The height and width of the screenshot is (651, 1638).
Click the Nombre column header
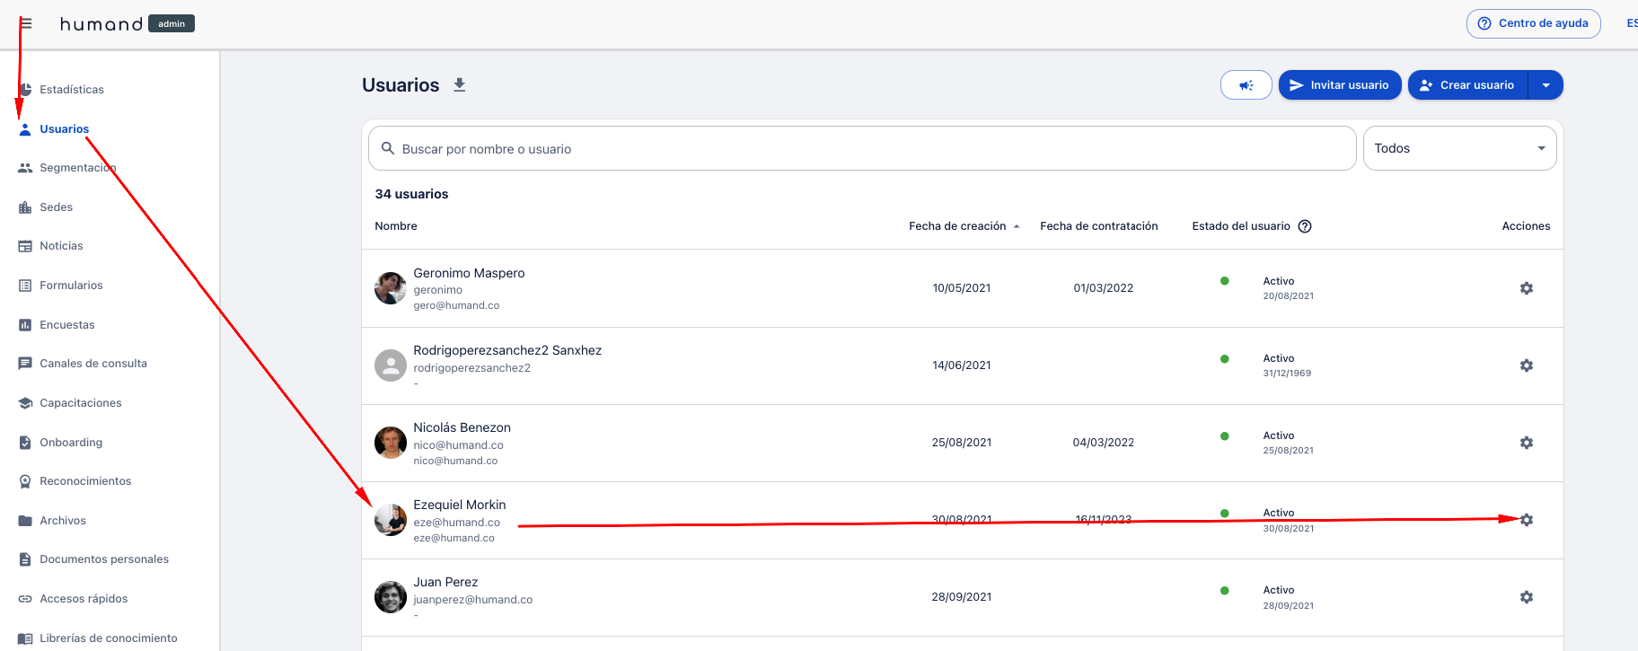396,226
